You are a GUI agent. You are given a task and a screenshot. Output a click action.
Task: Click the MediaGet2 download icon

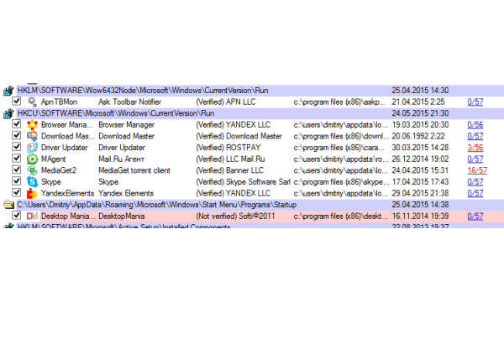pyautogui.click(x=32, y=170)
